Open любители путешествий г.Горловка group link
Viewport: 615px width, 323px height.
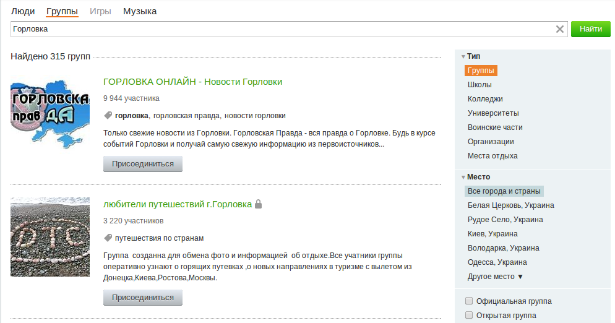(x=178, y=204)
